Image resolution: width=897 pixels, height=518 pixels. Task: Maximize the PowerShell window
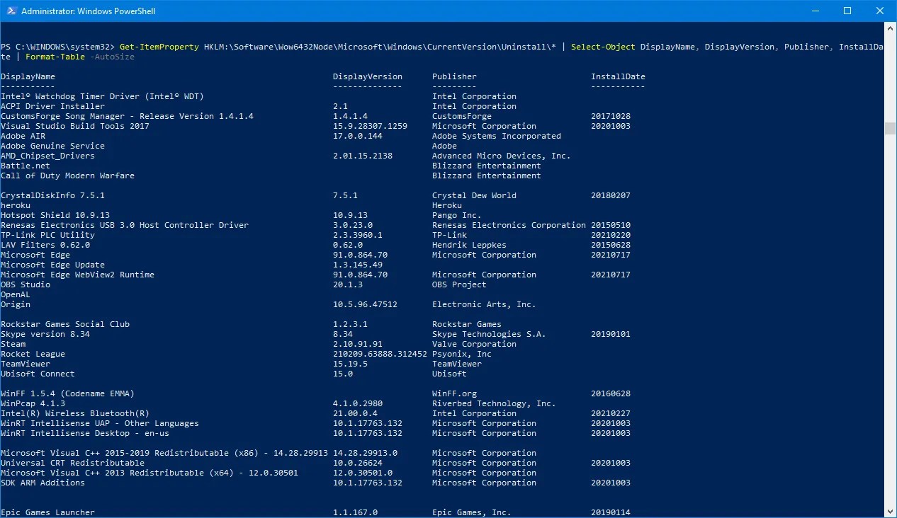coord(847,11)
